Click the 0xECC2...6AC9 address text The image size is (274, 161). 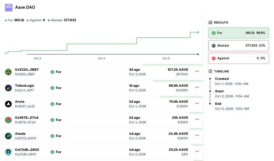click(25, 139)
